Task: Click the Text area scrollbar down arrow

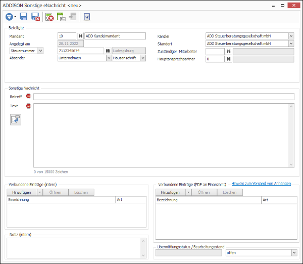Action: (x=291, y=165)
